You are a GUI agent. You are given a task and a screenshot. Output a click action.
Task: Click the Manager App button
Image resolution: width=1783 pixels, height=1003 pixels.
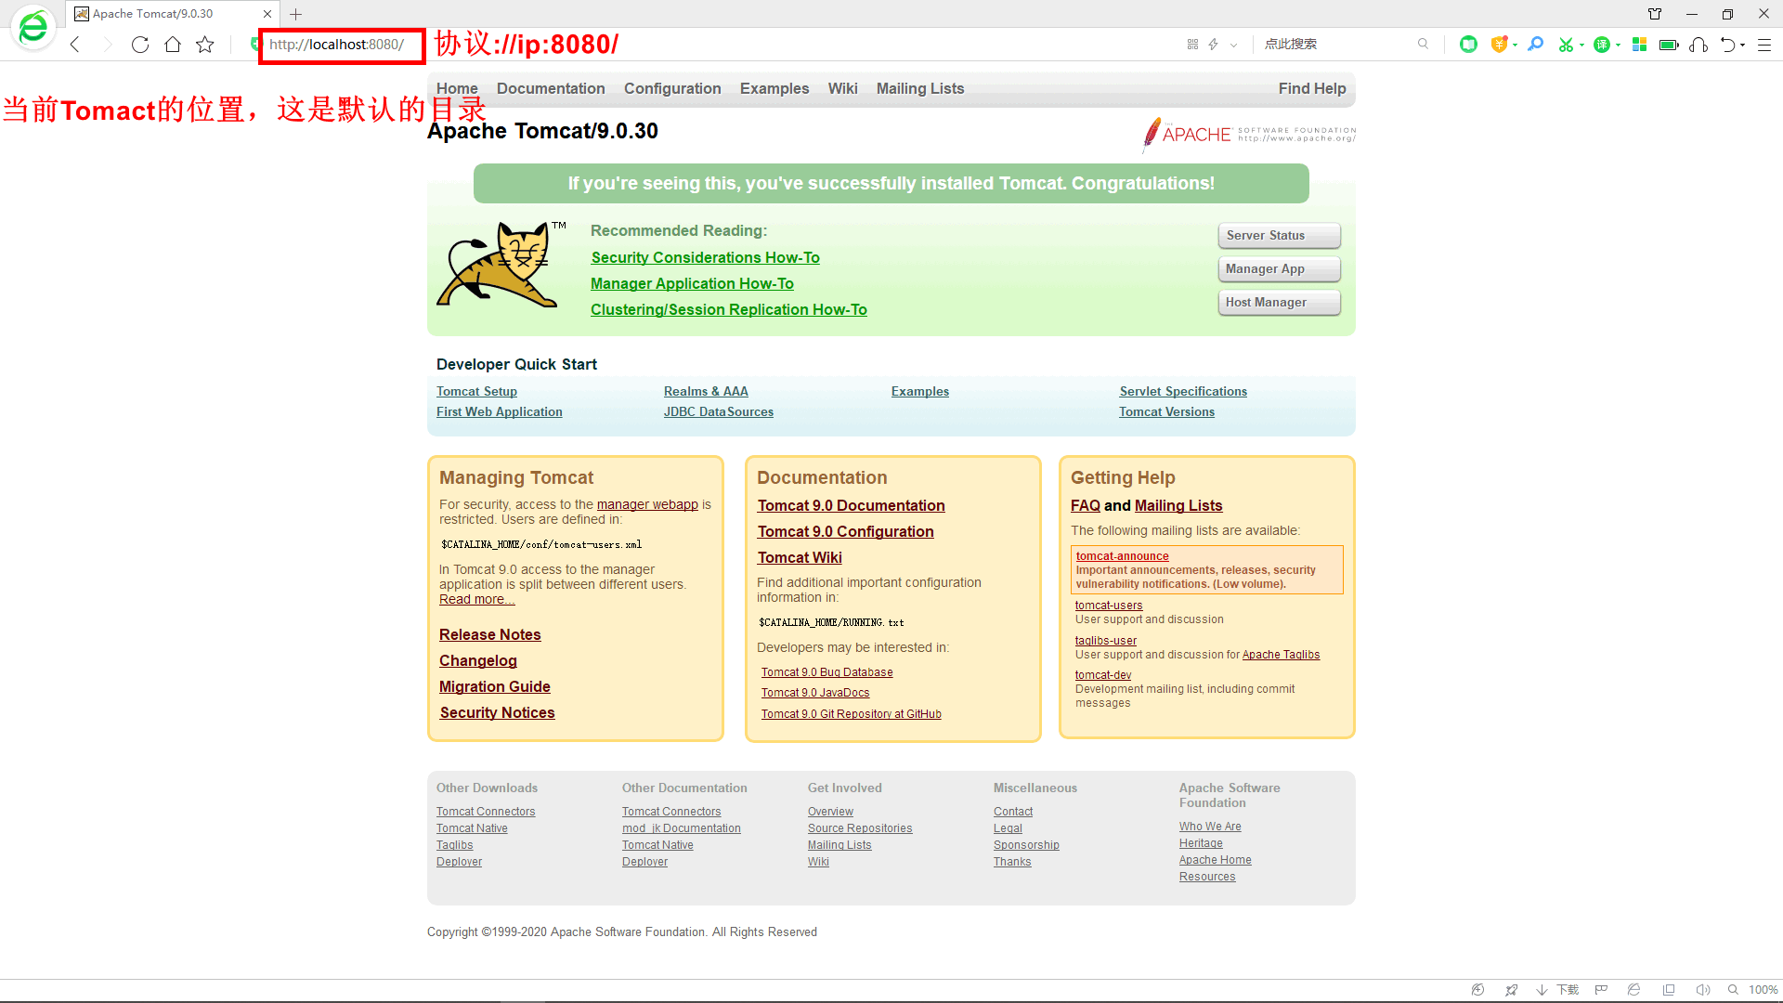pyautogui.click(x=1279, y=268)
